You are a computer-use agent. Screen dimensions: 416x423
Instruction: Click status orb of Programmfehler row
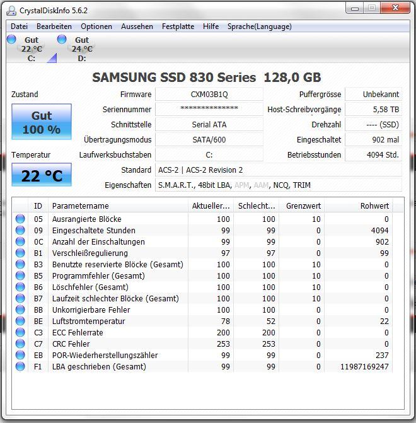tap(20, 275)
